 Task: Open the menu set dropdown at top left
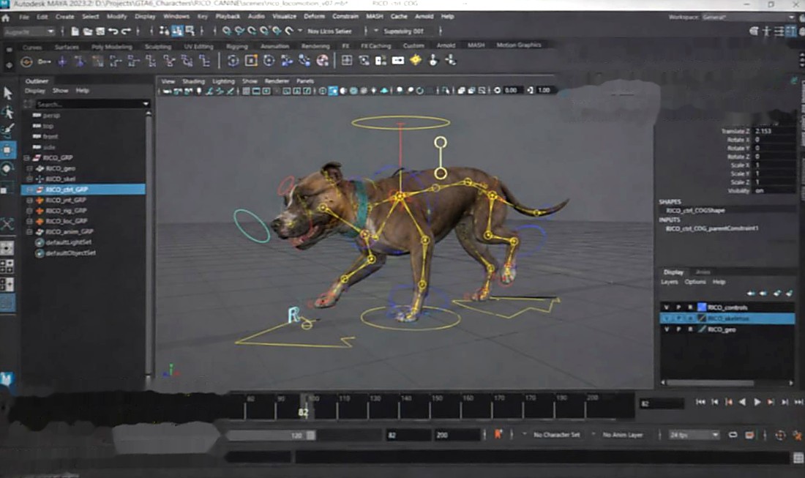pos(29,31)
